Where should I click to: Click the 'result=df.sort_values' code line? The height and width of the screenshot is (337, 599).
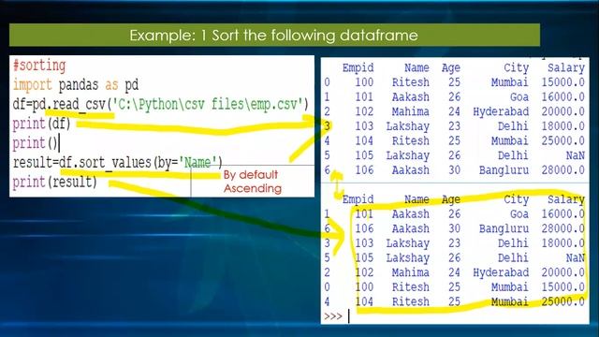118,162
